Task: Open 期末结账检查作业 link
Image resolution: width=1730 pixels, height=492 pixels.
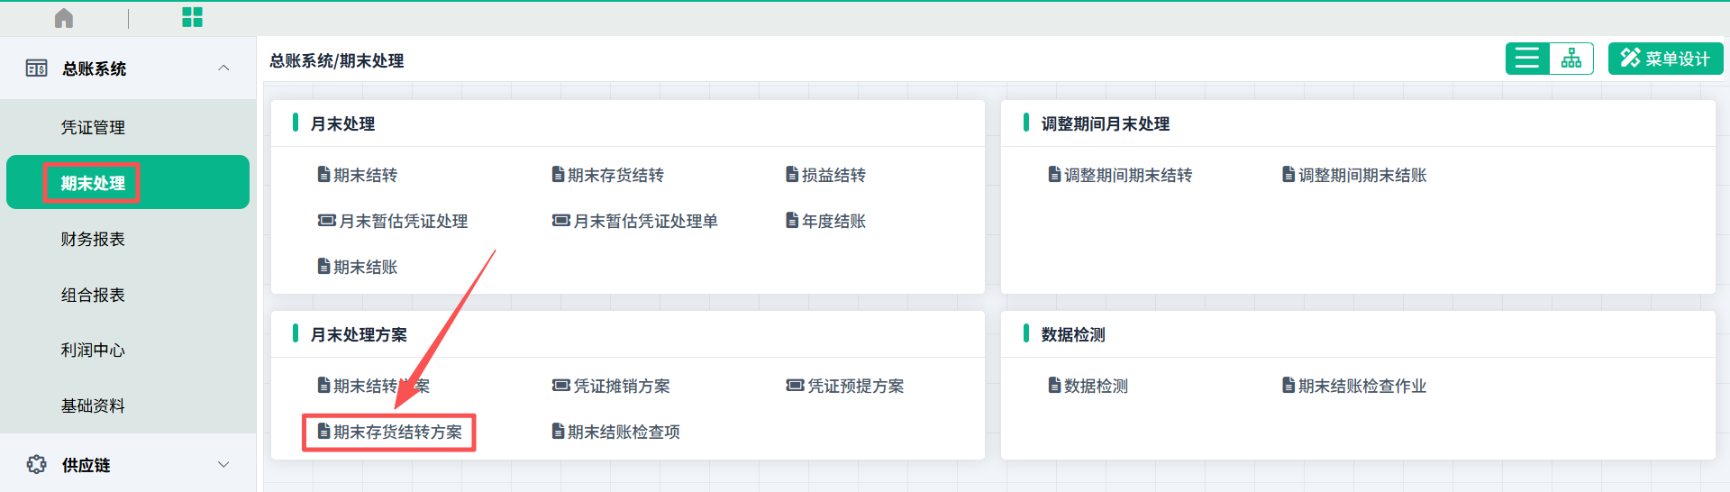Action: 1361,387
